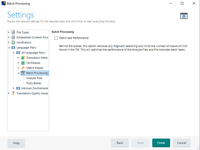Screen dimensions: 200x150
Task: Maximize the Batch Processing window
Action: tap(182, 3)
